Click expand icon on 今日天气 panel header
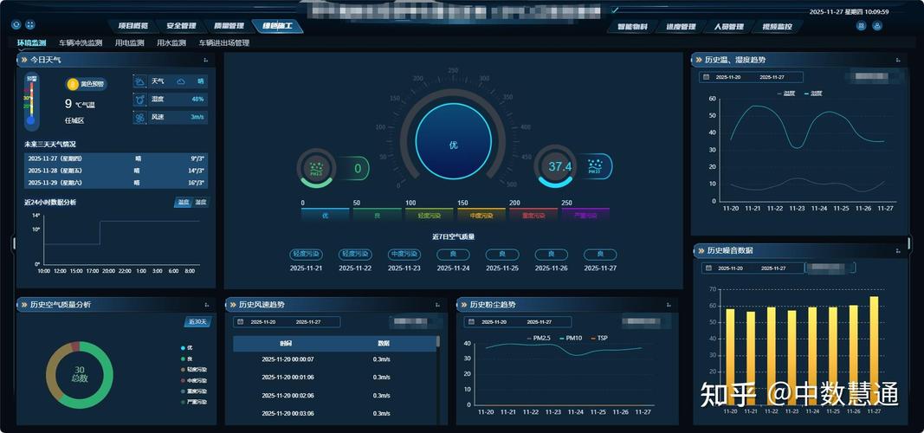Viewport: 924px width, 433px height. pos(205,60)
